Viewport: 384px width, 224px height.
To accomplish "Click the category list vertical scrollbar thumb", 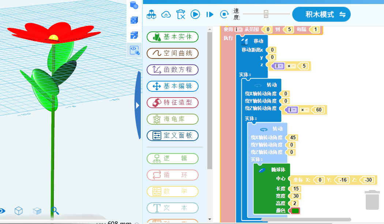I will coord(210,100).
